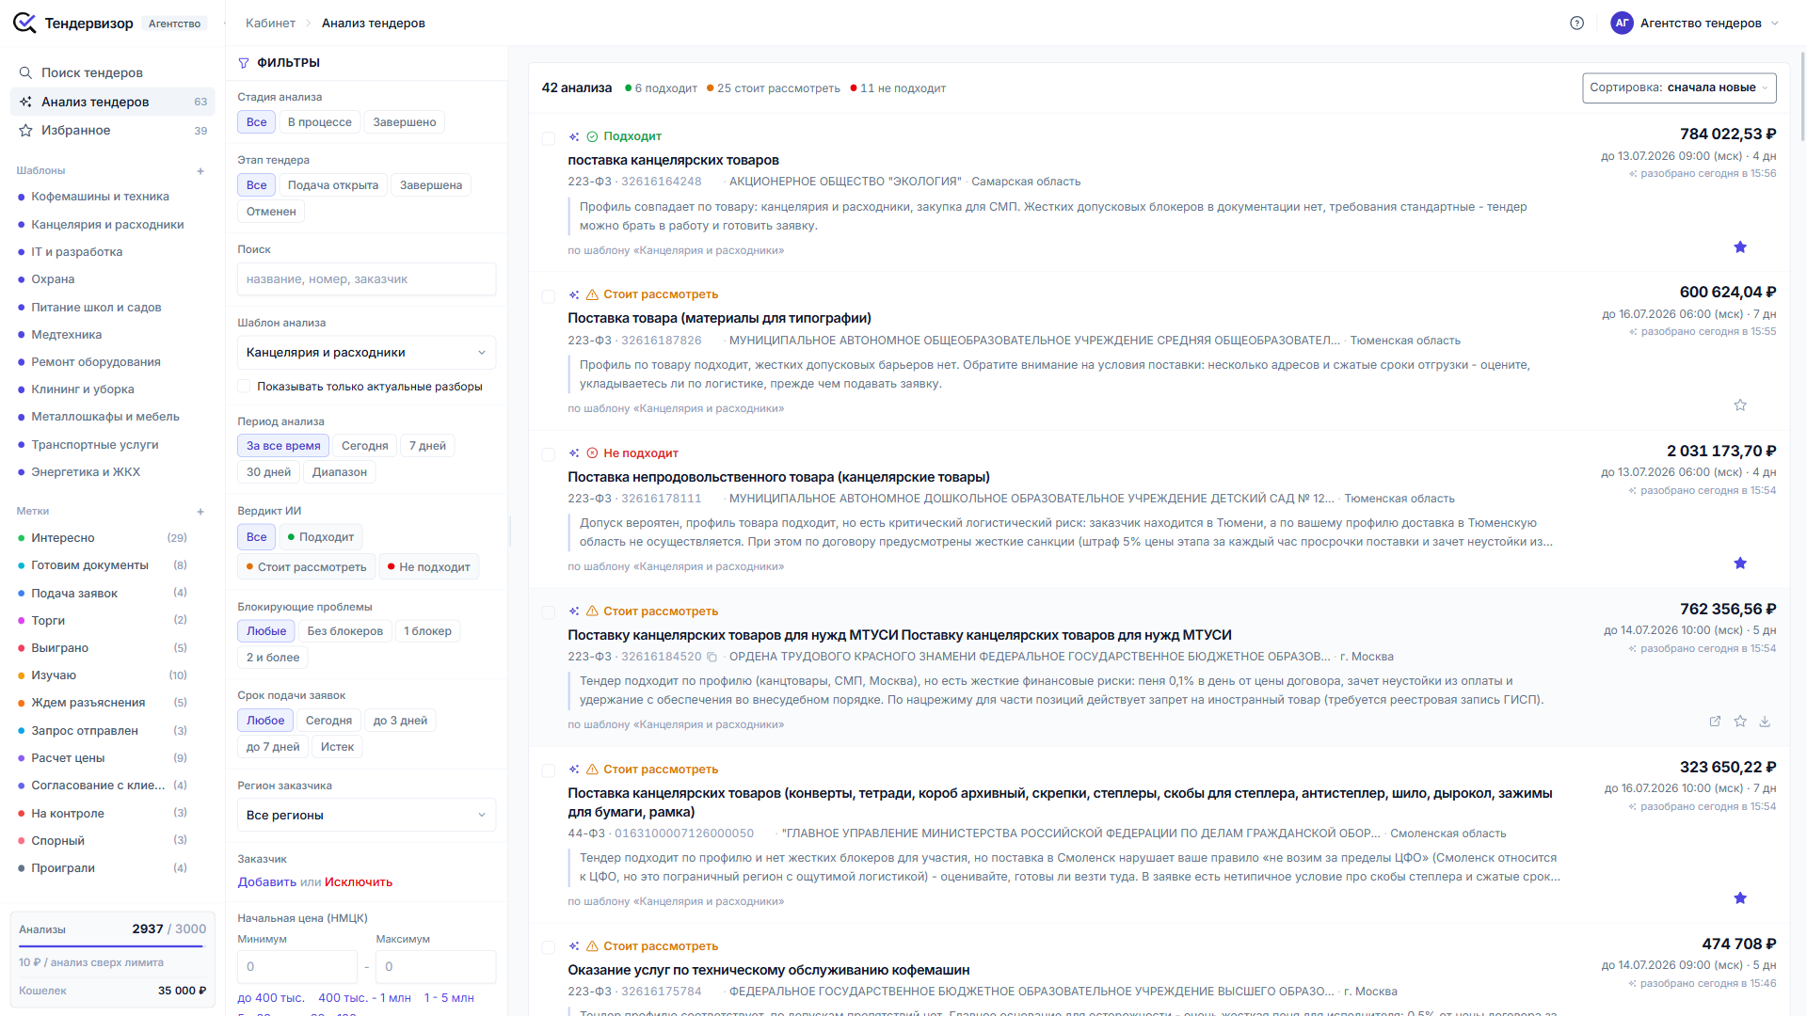Click the Тендервизор logo icon

point(24,24)
